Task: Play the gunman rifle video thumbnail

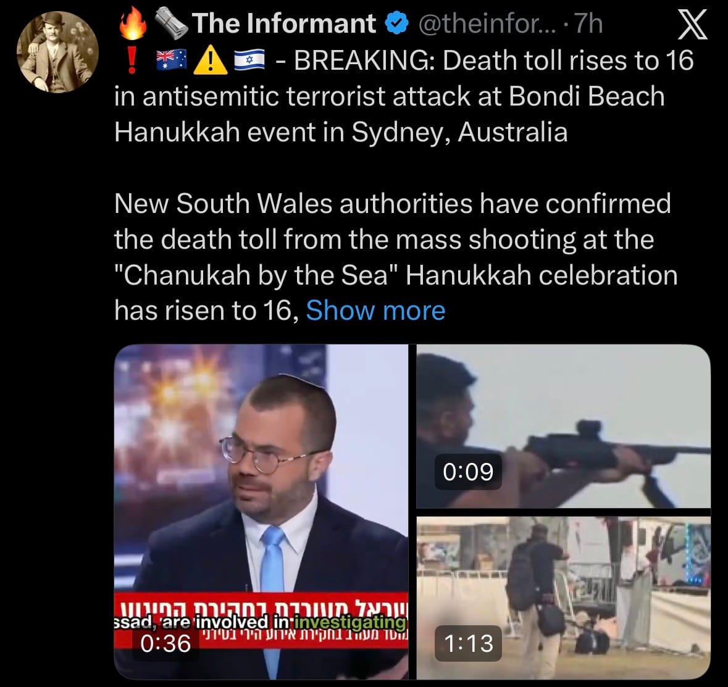Action: click(563, 426)
